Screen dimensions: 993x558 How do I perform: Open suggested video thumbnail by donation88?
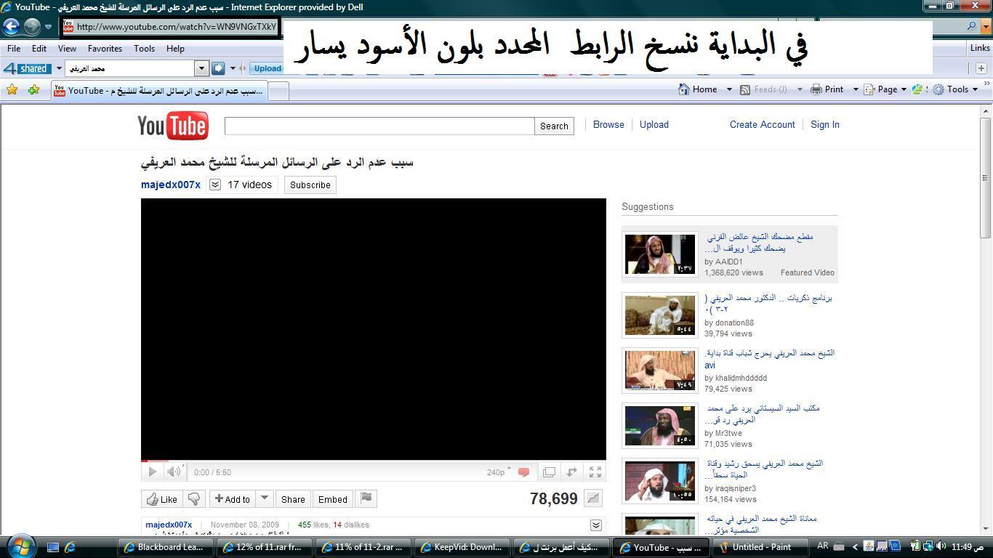click(x=660, y=315)
